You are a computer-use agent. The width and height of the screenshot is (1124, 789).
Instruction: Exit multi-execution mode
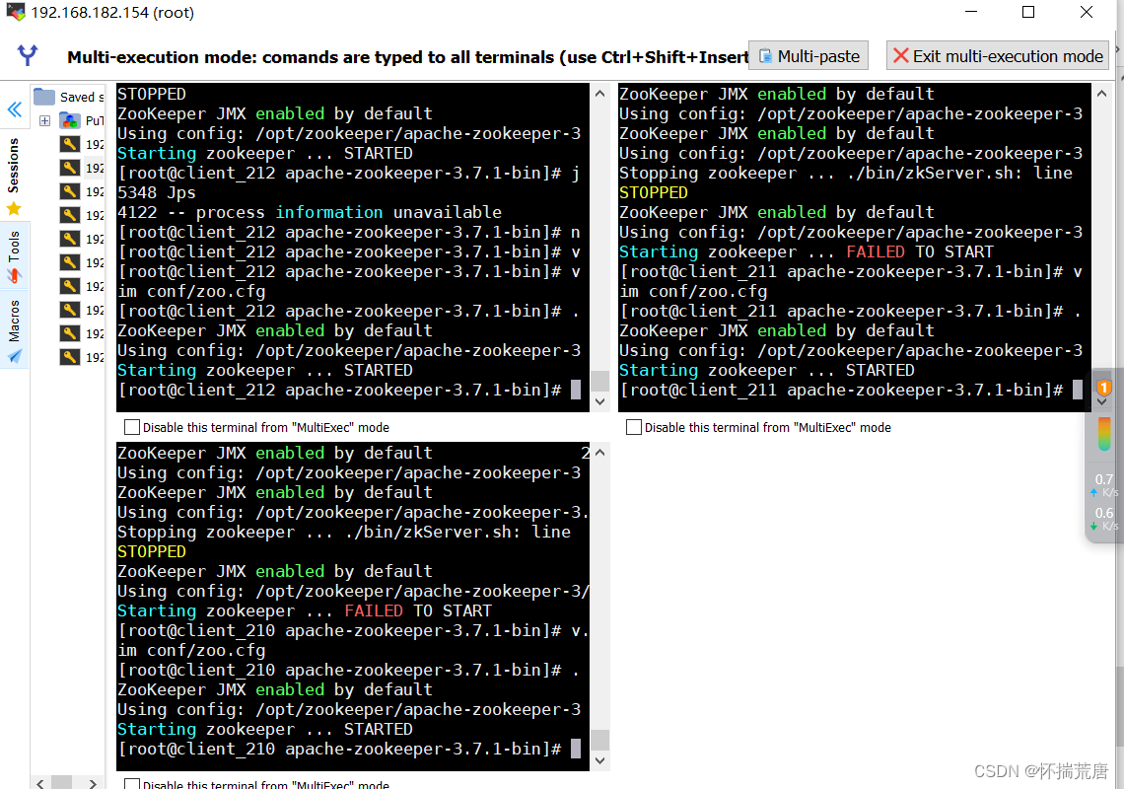click(x=996, y=55)
